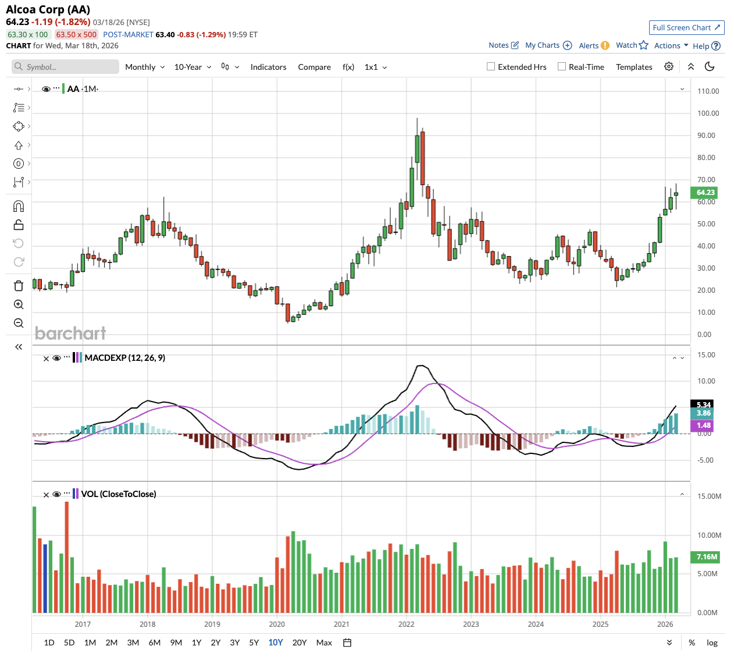The height and width of the screenshot is (660, 734).
Task: Select the 6M time range
Action: coord(155,643)
